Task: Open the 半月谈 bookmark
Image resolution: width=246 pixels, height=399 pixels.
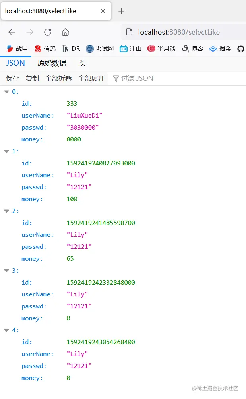Action: (161, 48)
